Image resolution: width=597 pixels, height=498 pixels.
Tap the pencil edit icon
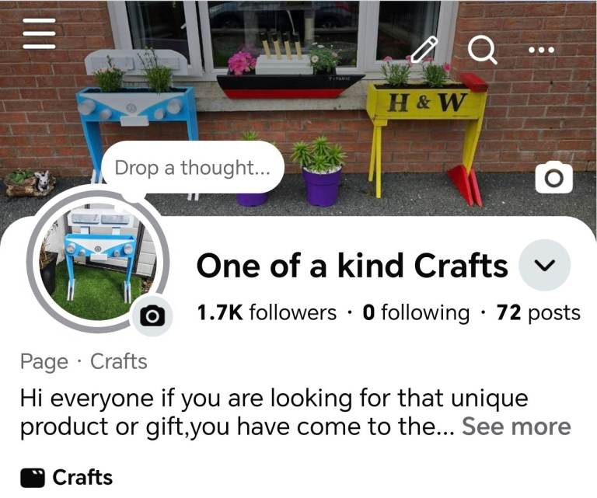tap(424, 50)
